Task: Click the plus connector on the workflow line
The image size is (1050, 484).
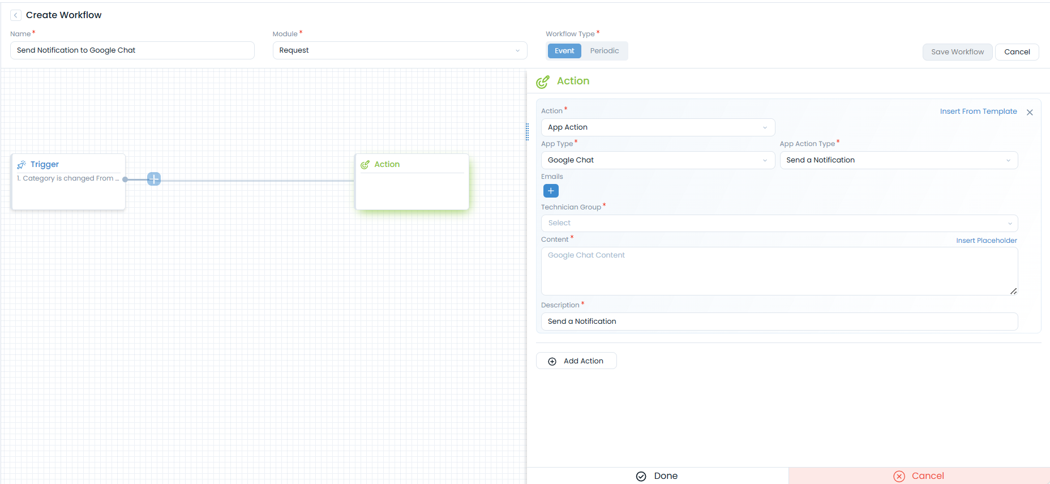Action: pos(154,179)
